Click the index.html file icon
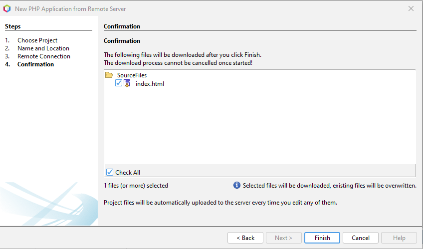This screenshot has height=249, width=423. click(x=127, y=84)
